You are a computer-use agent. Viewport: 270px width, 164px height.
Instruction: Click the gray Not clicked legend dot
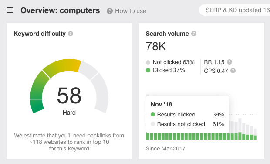point(148,62)
